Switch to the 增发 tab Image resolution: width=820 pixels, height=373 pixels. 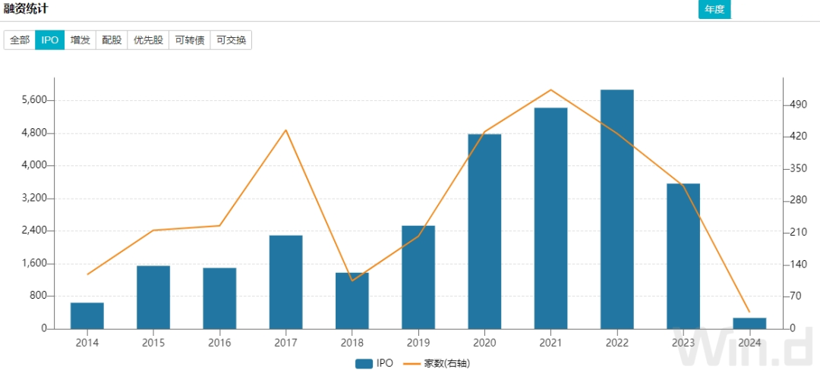(x=80, y=40)
